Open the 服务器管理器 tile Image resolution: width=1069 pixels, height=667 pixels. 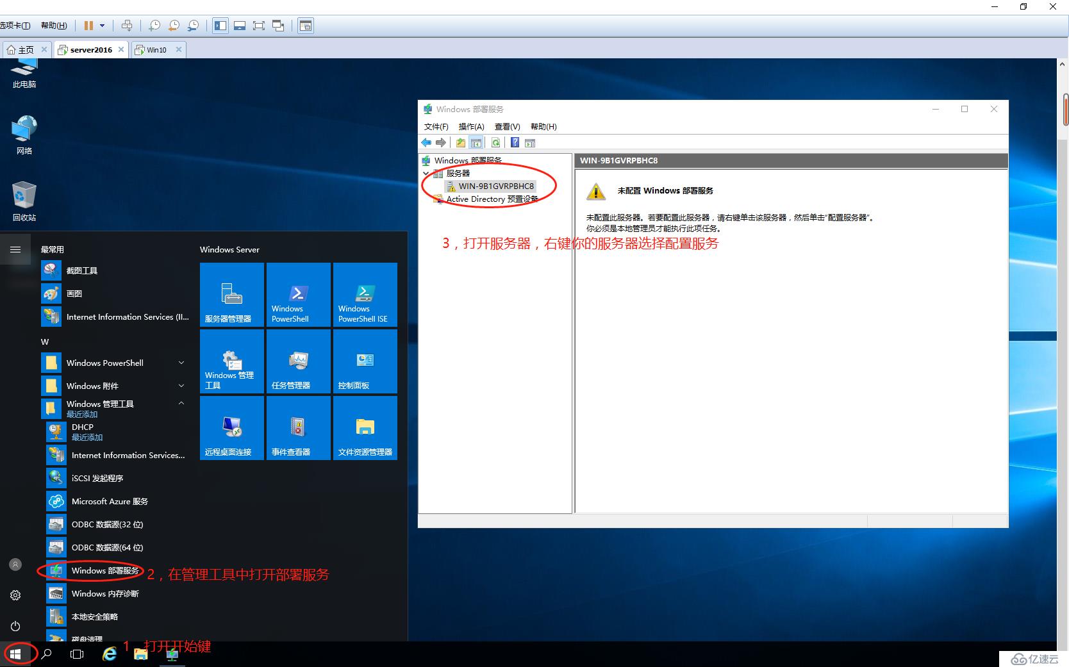click(232, 295)
